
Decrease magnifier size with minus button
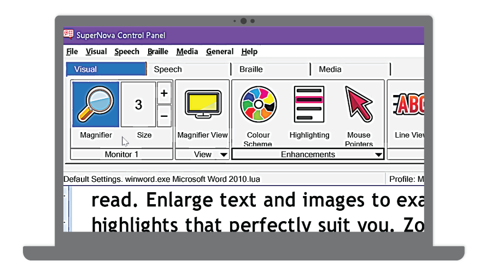(x=164, y=116)
